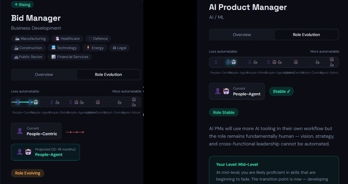Click the Defence shield tag
This screenshot has height=184, width=348.
point(98,39)
